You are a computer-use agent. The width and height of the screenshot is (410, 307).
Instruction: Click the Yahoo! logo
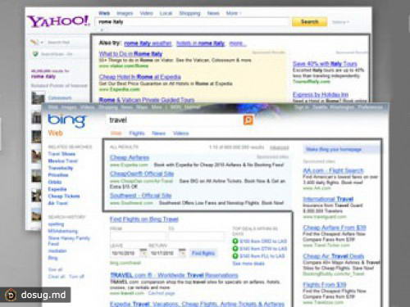(x=58, y=21)
